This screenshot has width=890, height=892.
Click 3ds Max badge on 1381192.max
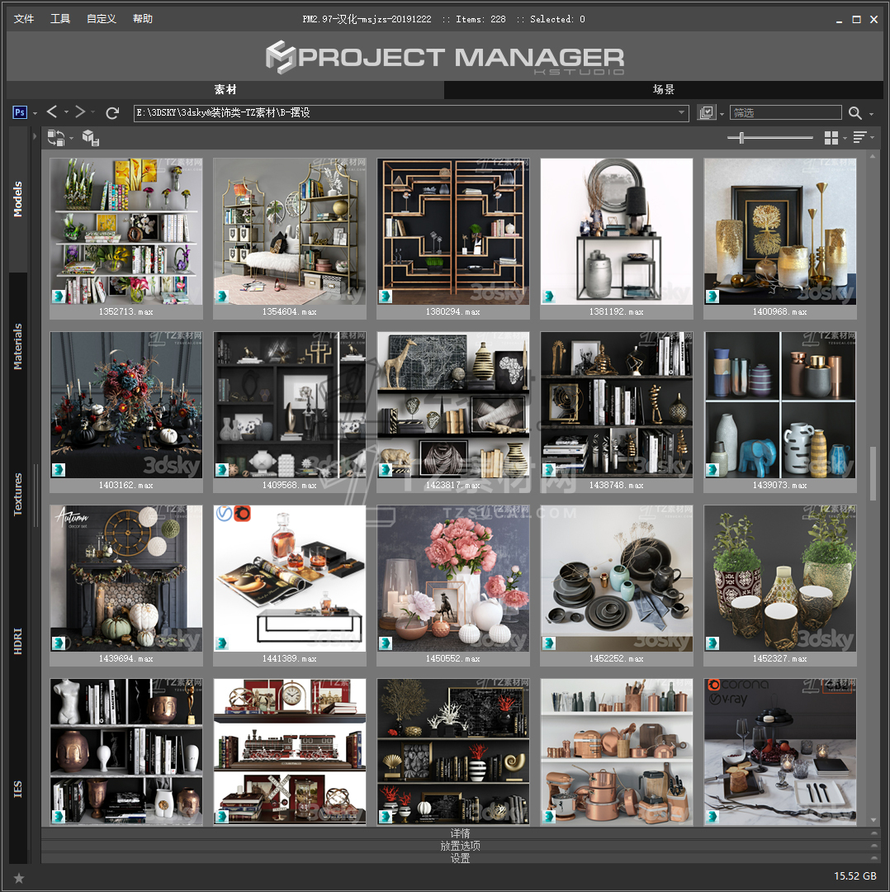pos(549,297)
